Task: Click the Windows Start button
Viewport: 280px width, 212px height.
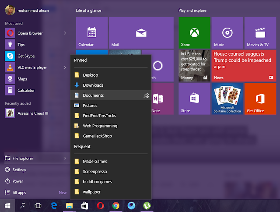Action: pyautogui.click(x=7, y=206)
